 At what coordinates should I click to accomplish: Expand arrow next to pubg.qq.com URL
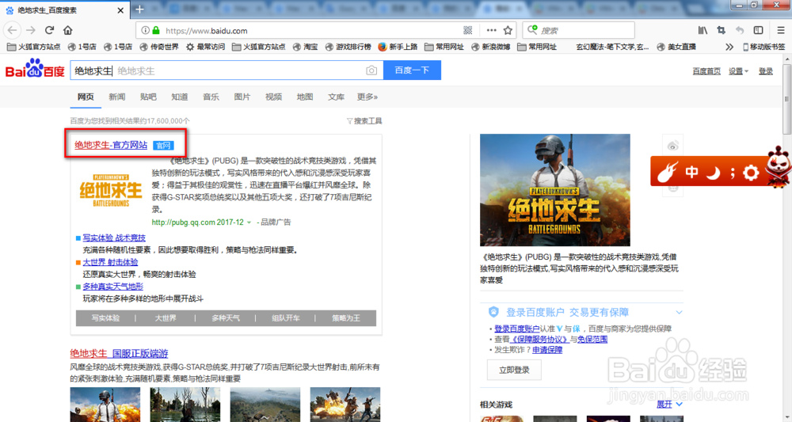pos(249,222)
